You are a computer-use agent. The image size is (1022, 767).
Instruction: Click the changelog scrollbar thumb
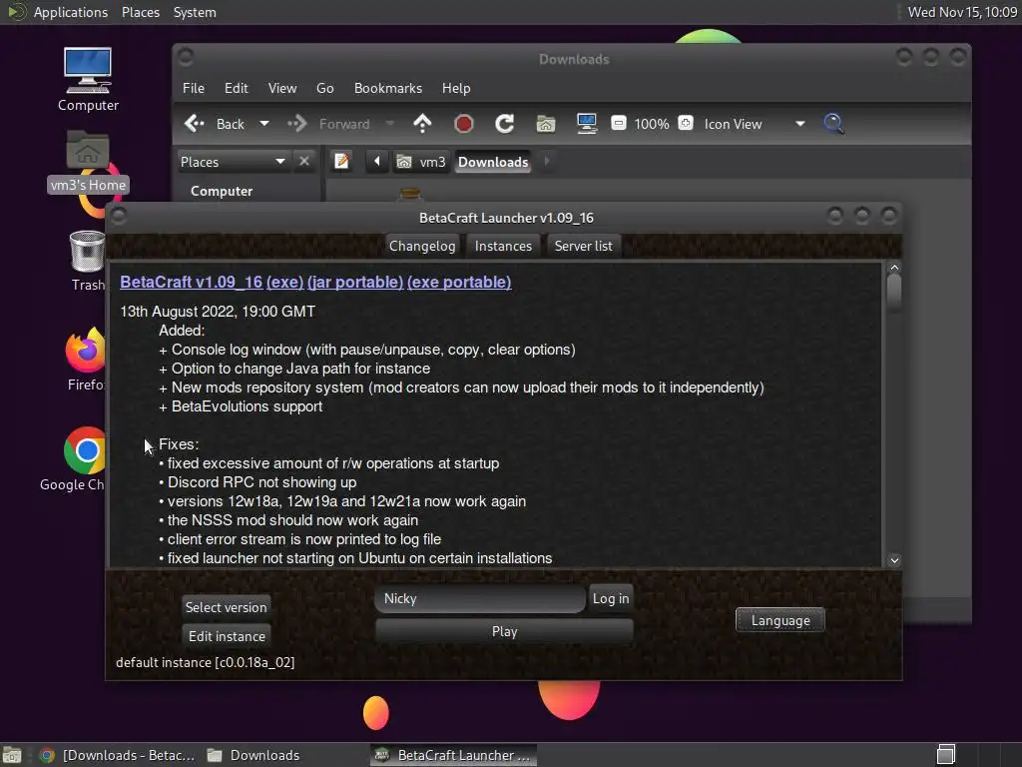tap(894, 293)
